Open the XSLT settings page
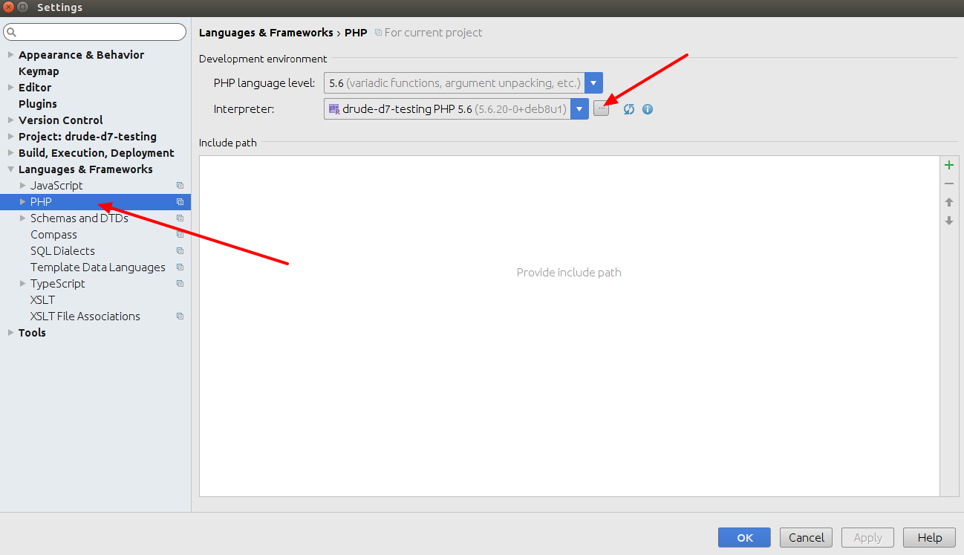964x555 pixels. (42, 300)
